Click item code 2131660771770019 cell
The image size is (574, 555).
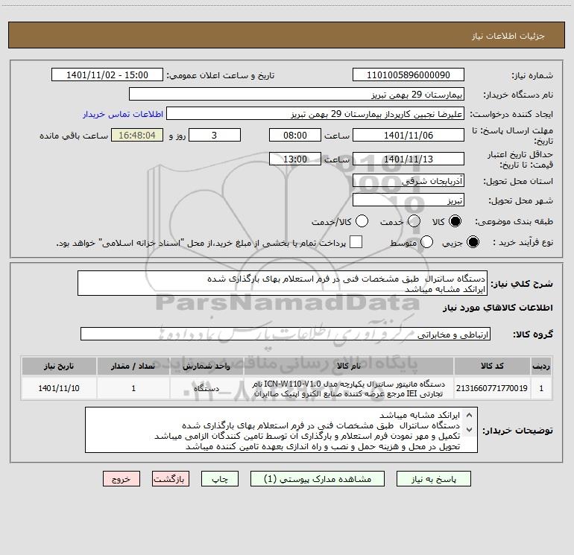[x=492, y=388]
